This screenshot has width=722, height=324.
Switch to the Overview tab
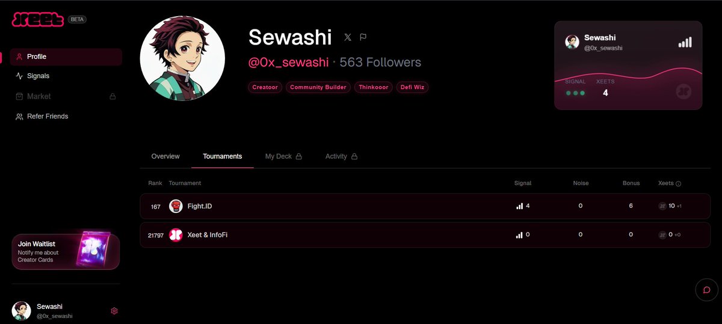[x=165, y=156]
